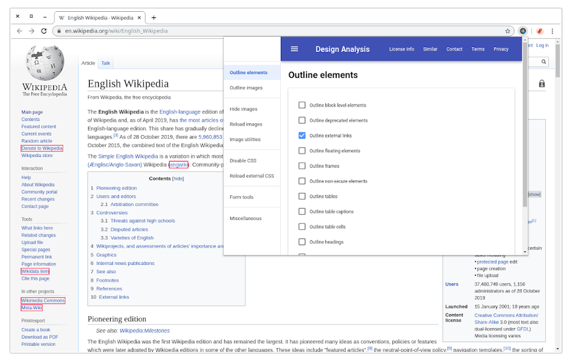Open Meta-Wiki sidebar link
The width and height of the screenshot is (575, 359).
31,308
